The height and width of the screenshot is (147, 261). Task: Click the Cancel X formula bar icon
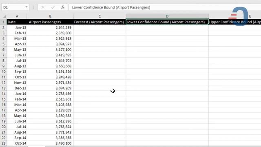43,7
